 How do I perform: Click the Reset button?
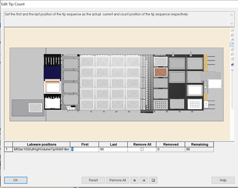tap(93, 180)
